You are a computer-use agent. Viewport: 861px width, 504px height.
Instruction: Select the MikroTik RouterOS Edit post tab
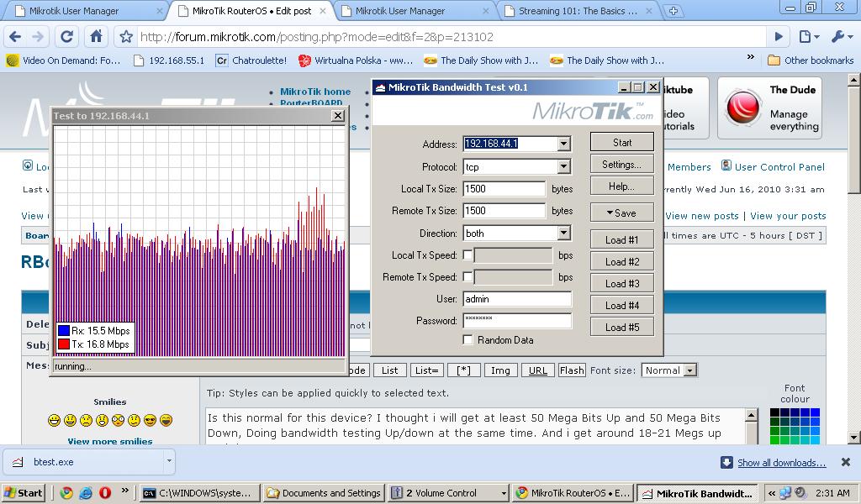pos(251,10)
